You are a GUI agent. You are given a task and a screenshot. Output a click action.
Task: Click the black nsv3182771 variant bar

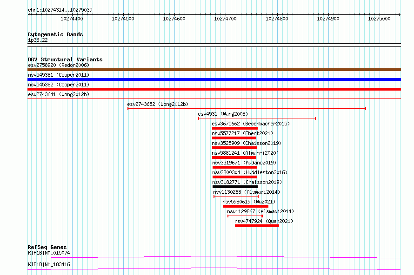click(x=235, y=187)
